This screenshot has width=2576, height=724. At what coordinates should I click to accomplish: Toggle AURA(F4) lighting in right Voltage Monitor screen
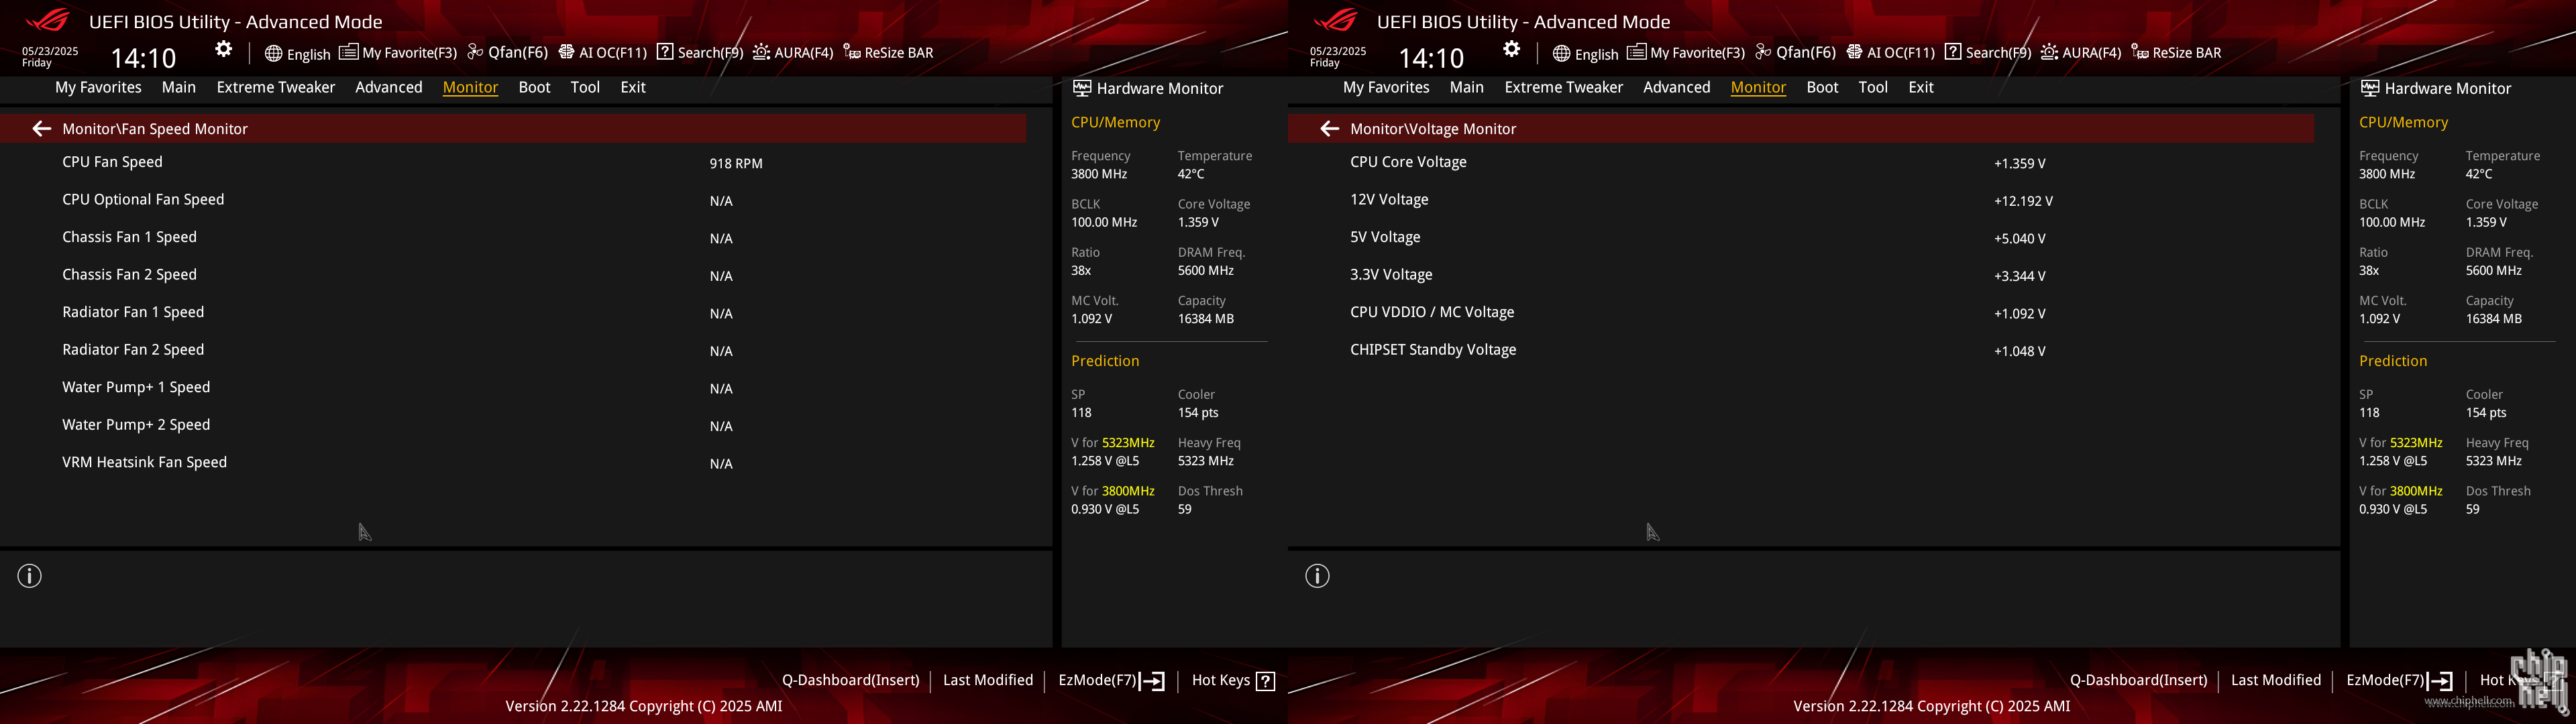2081,52
